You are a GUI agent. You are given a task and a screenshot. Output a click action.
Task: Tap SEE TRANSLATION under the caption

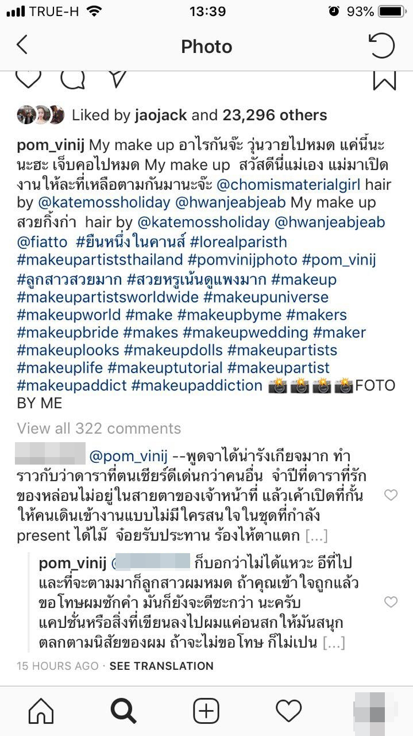pos(161,666)
